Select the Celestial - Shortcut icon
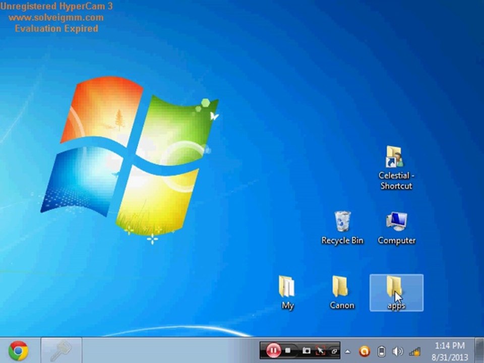Image resolution: width=484 pixels, height=363 pixels. (x=396, y=168)
